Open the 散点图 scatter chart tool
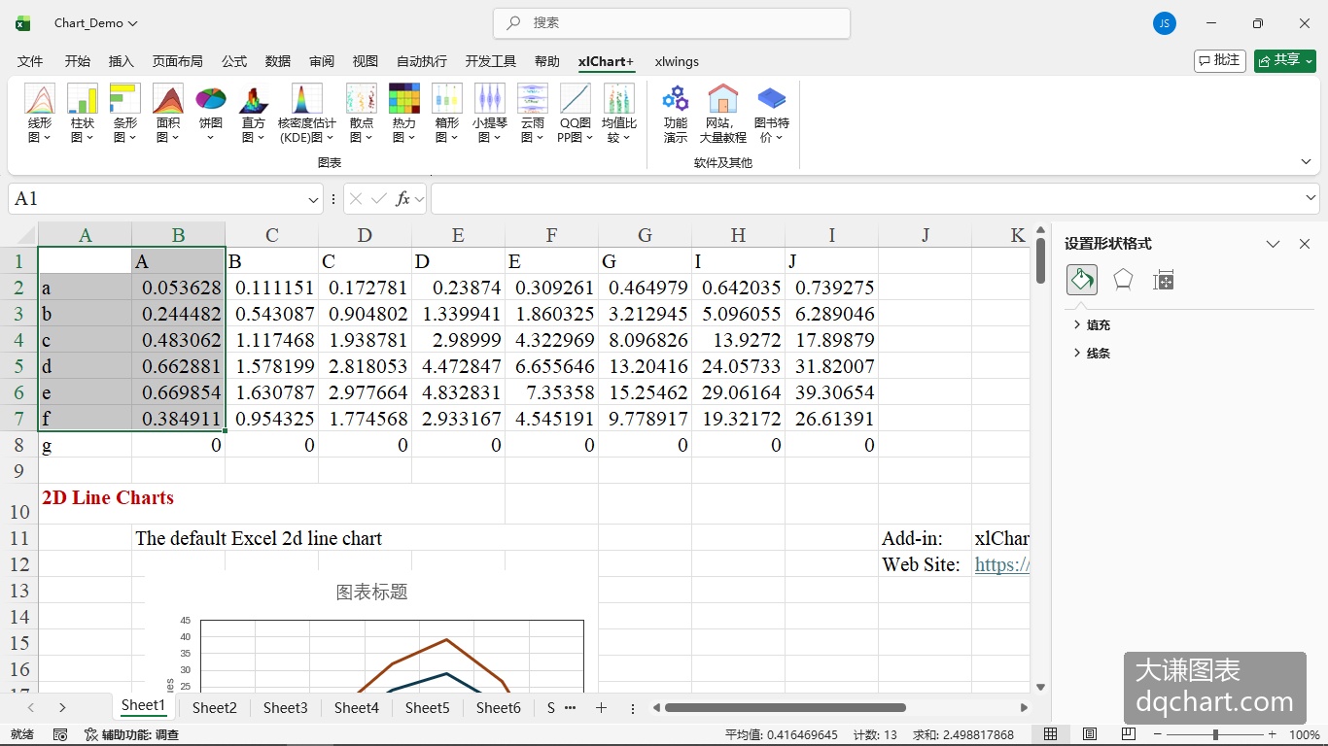 tap(362, 114)
